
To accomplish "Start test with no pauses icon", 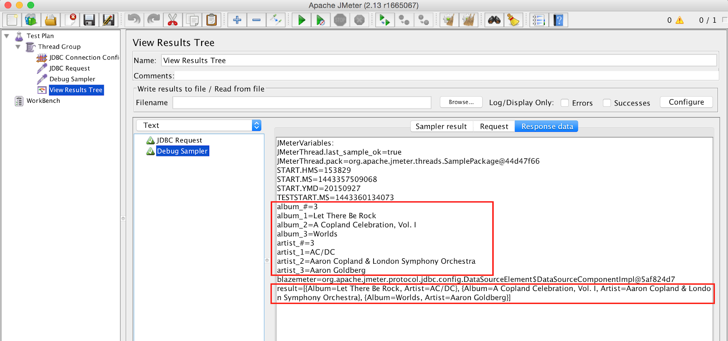I will [x=321, y=20].
